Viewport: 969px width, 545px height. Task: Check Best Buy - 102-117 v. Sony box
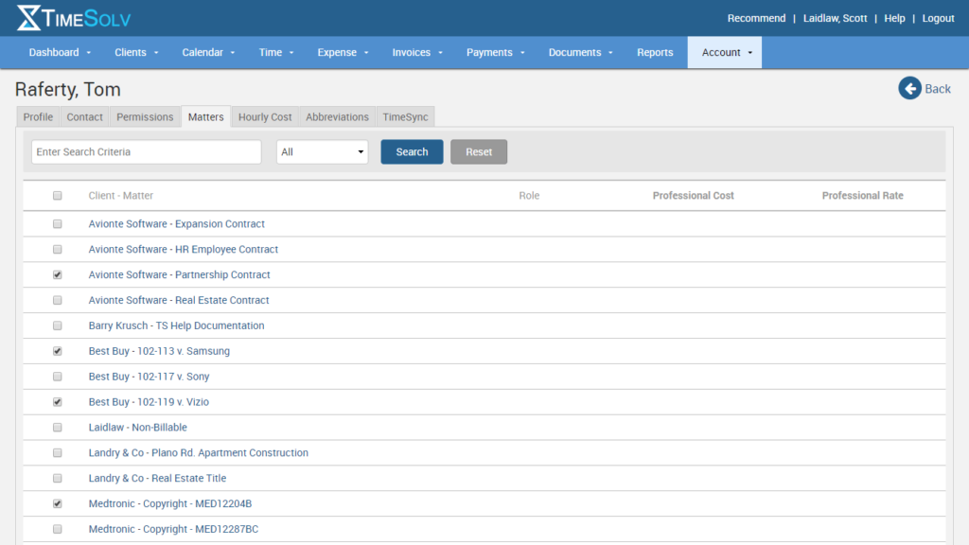(x=58, y=377)
